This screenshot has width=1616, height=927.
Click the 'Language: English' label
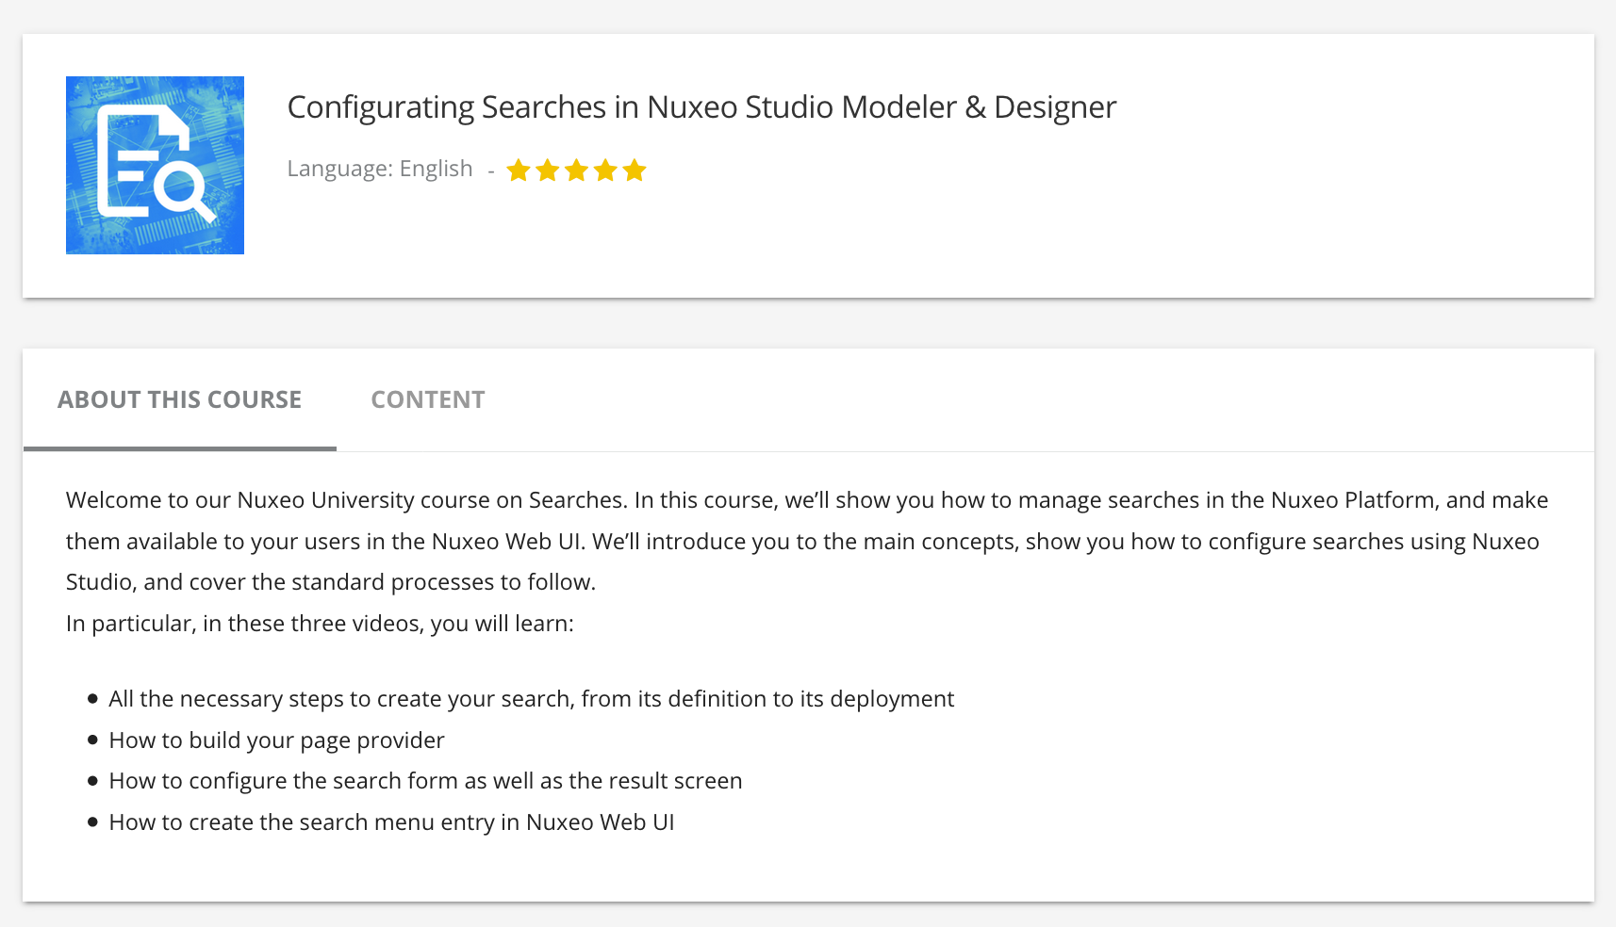point(380,169)
